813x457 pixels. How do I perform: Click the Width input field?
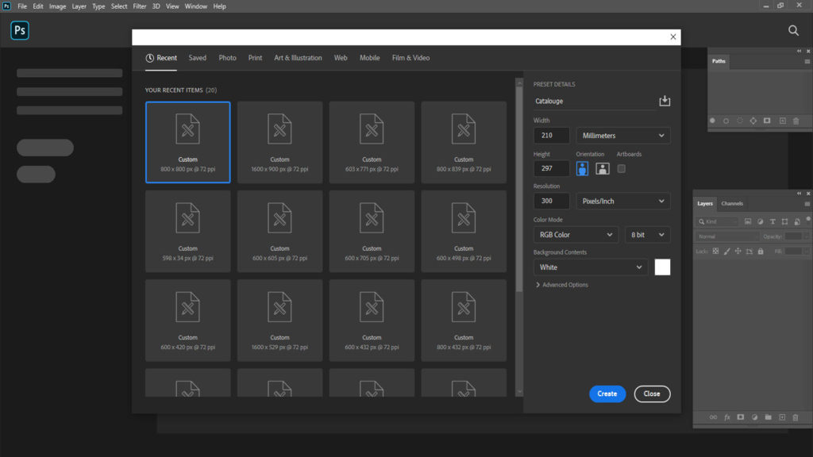point(551,135)
